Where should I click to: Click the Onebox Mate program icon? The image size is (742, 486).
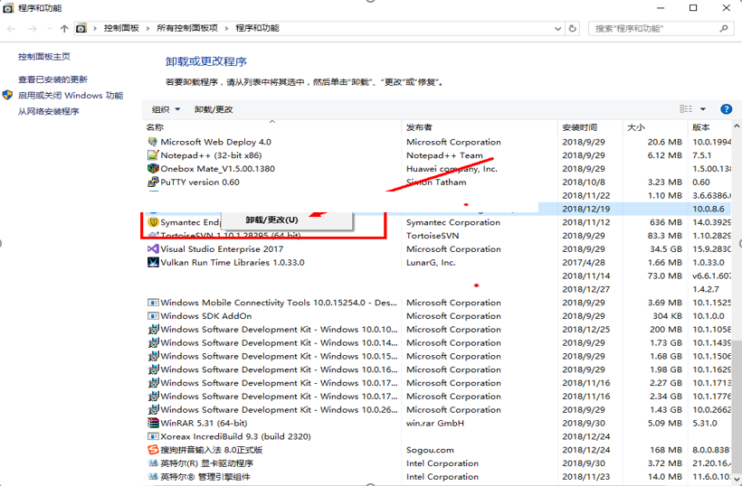153,169
